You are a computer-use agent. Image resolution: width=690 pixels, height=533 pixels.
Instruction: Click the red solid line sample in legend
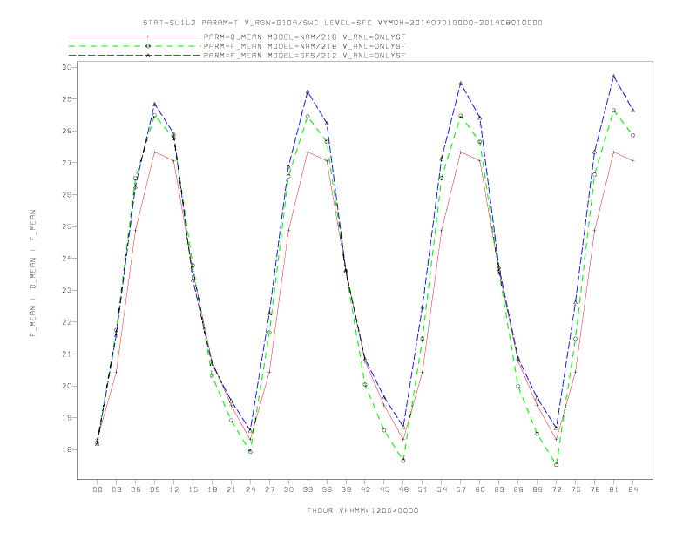point(135,37)
